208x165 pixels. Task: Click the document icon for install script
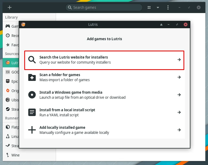(x=32, y=112)
